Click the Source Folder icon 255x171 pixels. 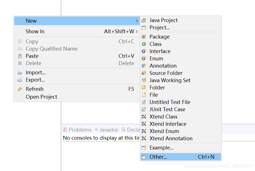click(x=144, y=73)
